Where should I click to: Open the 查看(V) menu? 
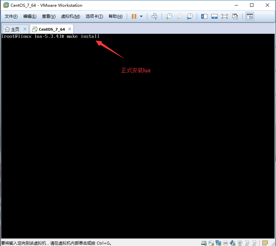click(x=49, y=16)
